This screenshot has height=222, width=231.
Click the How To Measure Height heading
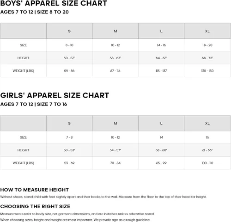[35, 190]
